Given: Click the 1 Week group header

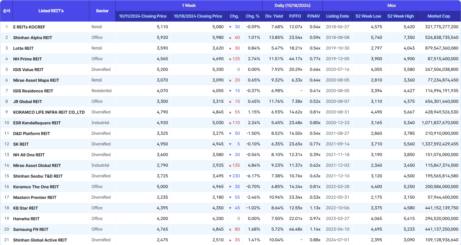Looking at the screenshot, I should (x=189, y=6).
